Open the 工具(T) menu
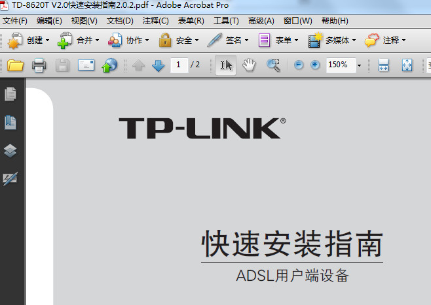Screen dimensions: 431x305 click(x=226, y=21)
